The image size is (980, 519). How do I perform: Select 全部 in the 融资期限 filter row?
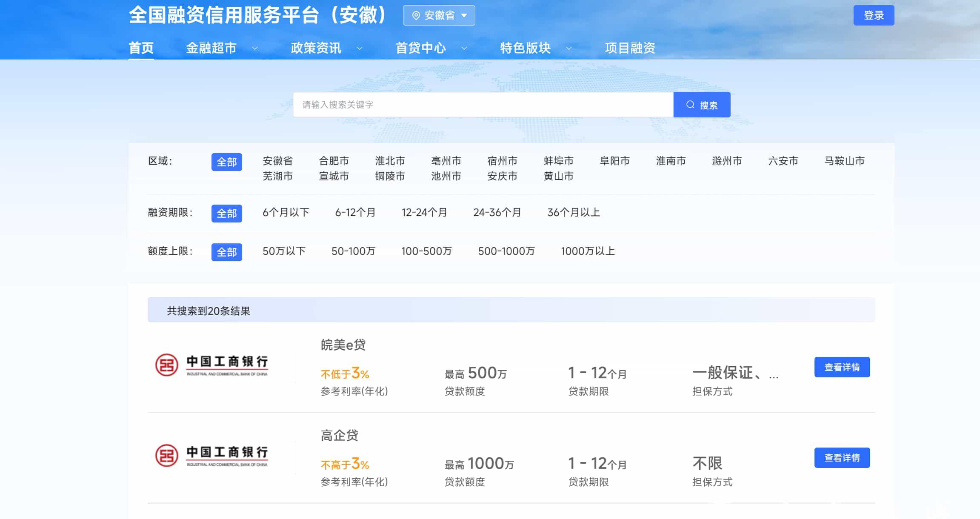[227, 214]
